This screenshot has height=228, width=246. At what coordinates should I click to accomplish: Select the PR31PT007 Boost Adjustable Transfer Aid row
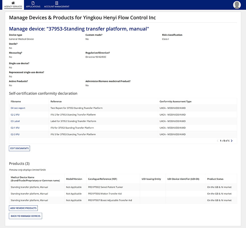click(110, 200)
